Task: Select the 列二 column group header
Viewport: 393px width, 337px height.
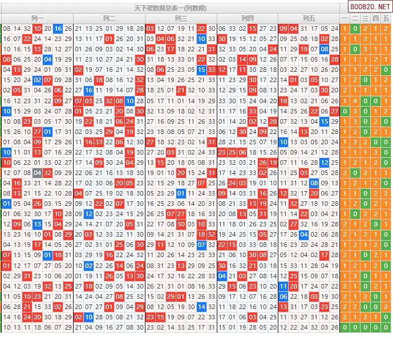Action: (x=109, y=18)
